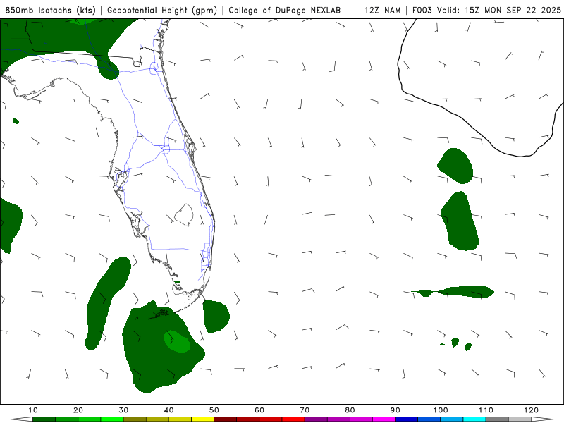Click the legend value 90
The width and height of the screenshot is (564, 423).
(x=396, y=410)
